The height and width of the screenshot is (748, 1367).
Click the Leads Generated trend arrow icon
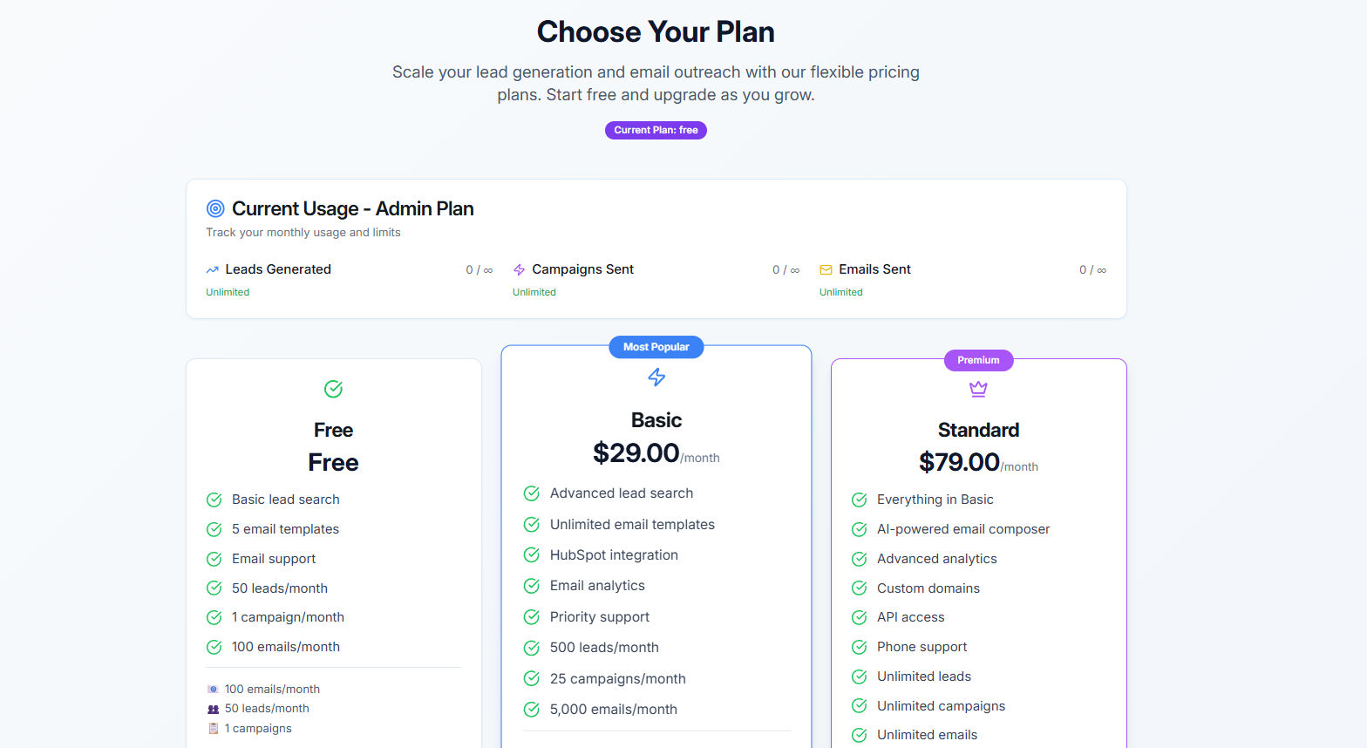[x=212, y=270]
